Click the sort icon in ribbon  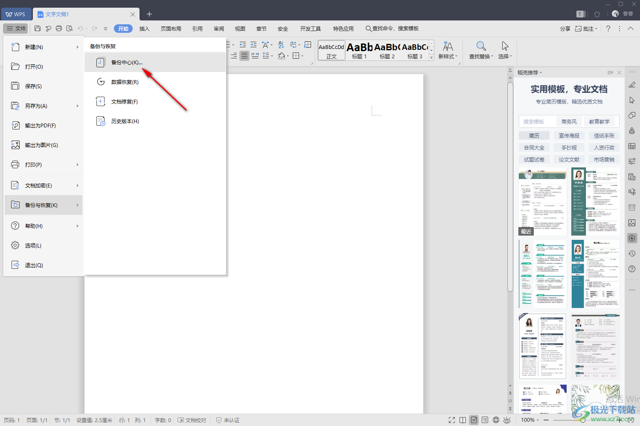tap(281, 45)
